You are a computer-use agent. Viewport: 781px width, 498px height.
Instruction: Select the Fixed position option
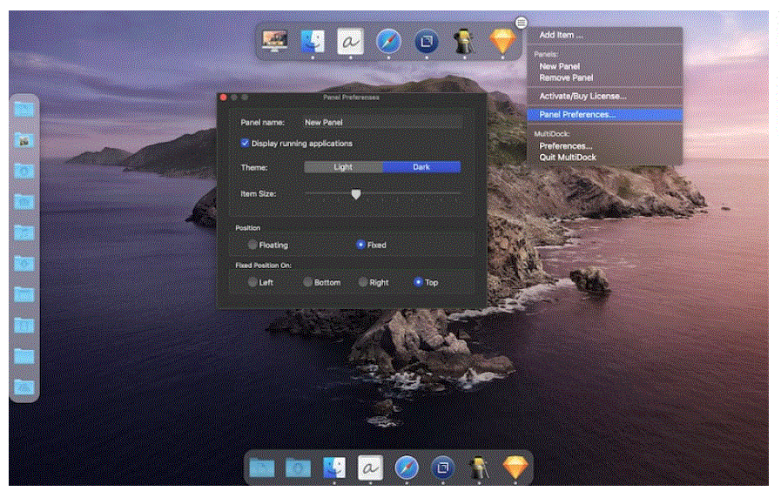tap(360, 245)
